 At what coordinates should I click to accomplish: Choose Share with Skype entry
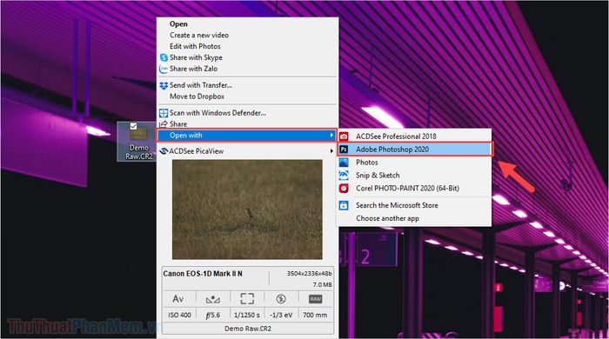coord(196,57)
